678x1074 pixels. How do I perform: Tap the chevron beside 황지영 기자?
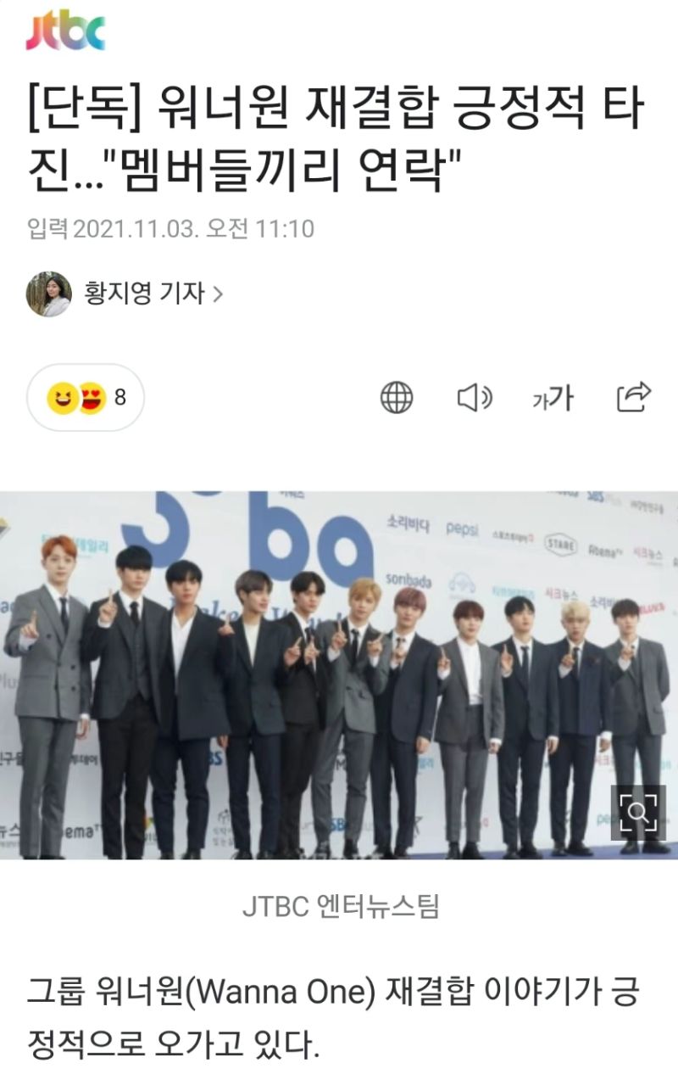click(217, 294)
